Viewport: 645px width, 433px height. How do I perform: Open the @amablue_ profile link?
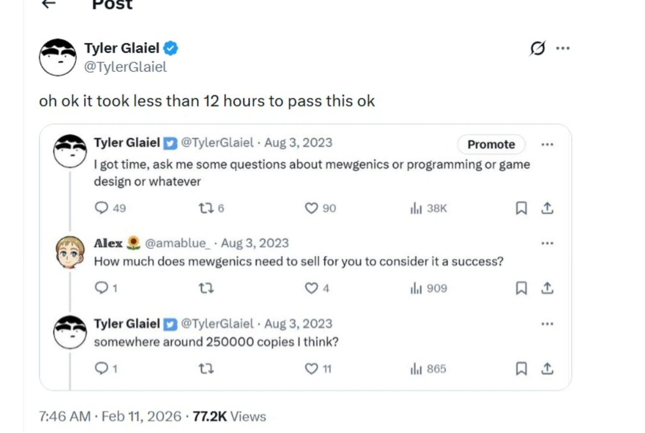(177, 243)
